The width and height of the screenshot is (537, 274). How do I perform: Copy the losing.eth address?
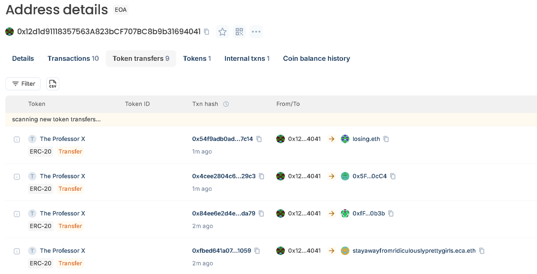[x=386, y=139]
